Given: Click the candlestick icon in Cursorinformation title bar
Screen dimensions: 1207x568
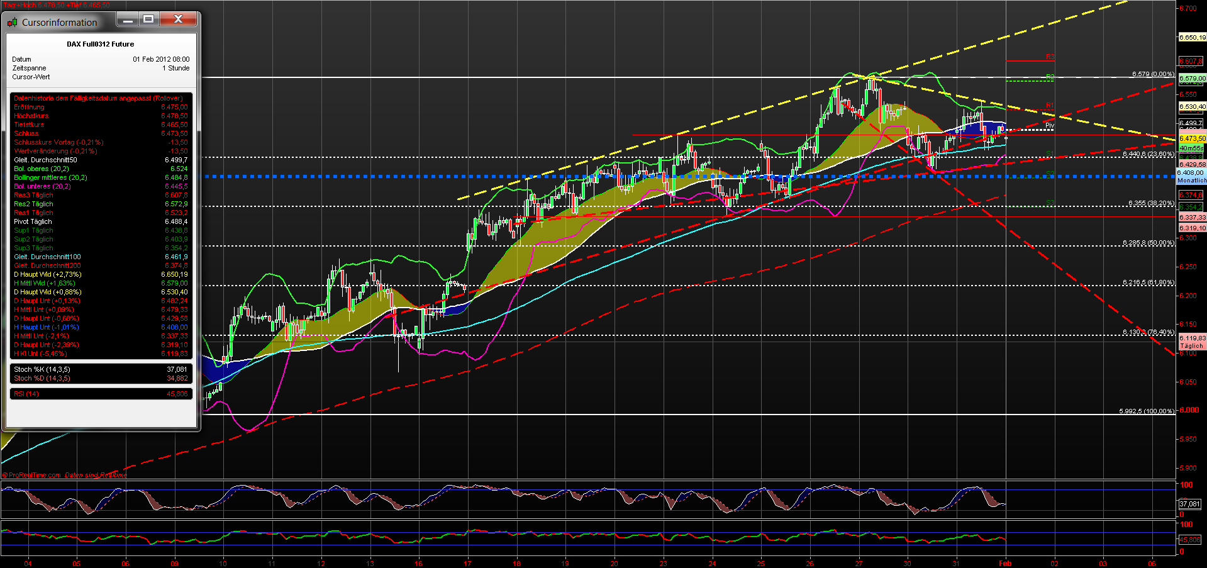Looking at the screenshot, I should pos(11,21).
